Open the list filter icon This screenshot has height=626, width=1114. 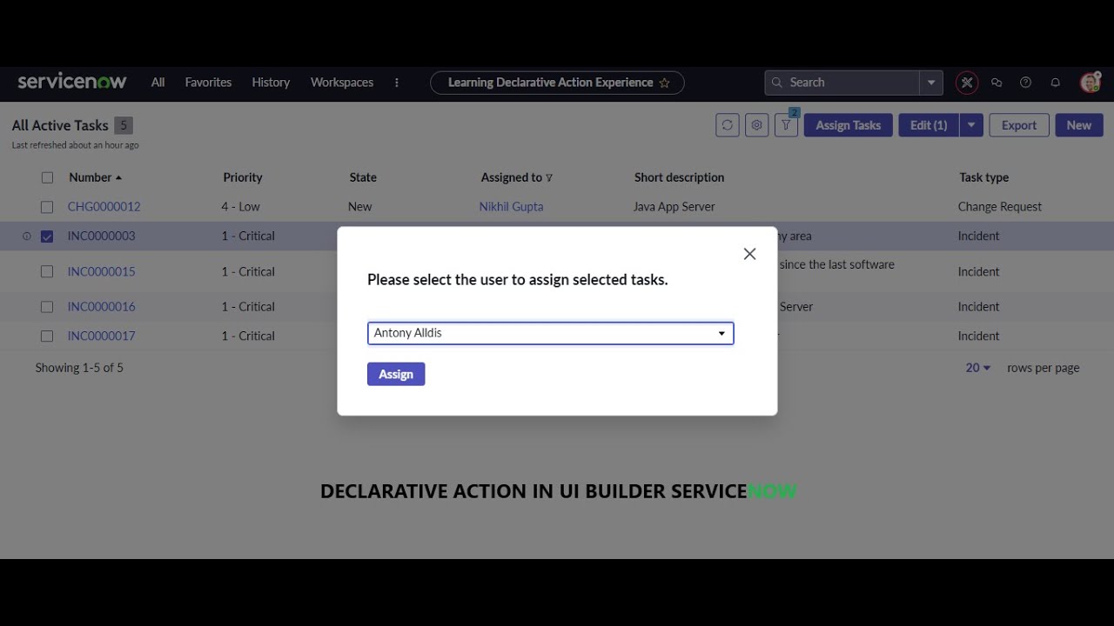point(787,125)
